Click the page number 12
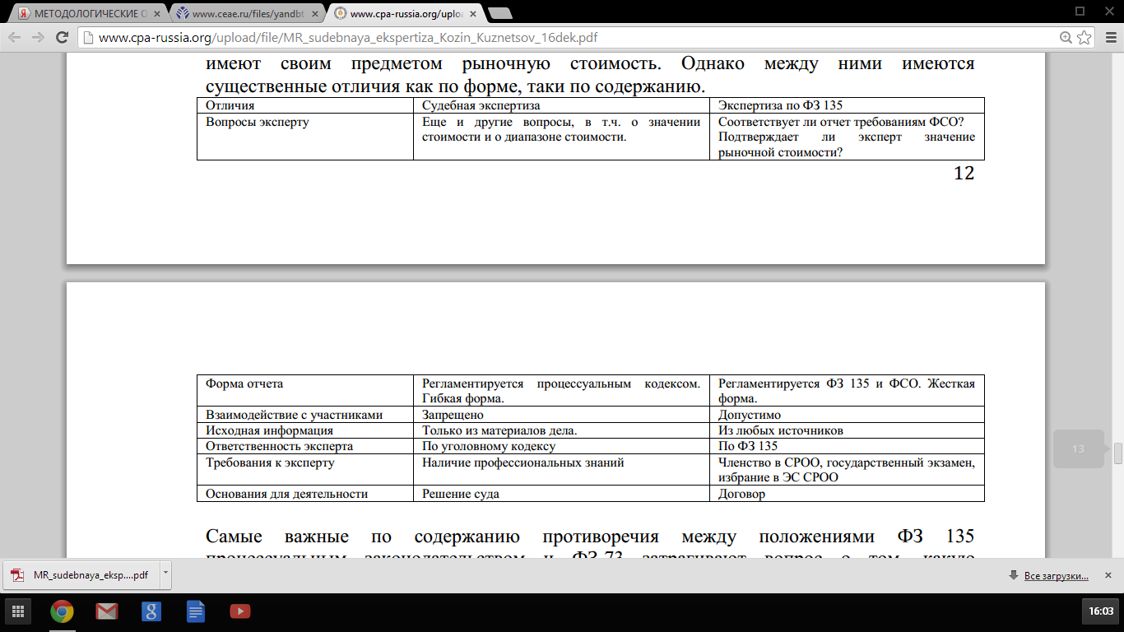Viewport: 1124px width, 632px height. [x=963, y=173]
